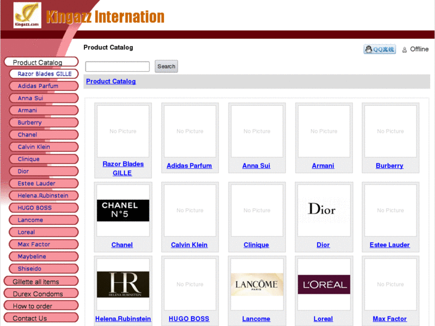Open the Dior logo thumbnail
Screen dimensions: 435x326
point(324,211)
